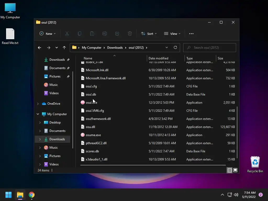The width and height of the screenshot is (268, 201).
Task: Open the volume speaker tray icon
Action: tap(236, 195)
